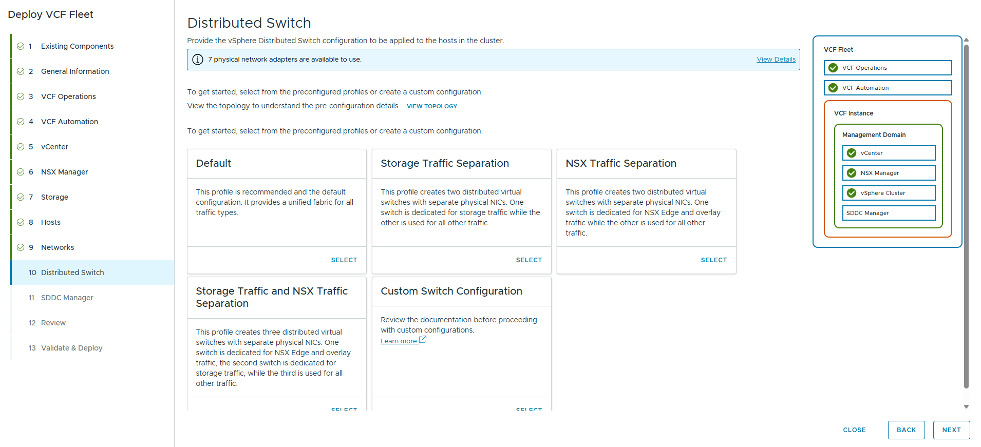
Task: Click the green checkmark next to VCF Automation in fleet panel
Action: 833,88
